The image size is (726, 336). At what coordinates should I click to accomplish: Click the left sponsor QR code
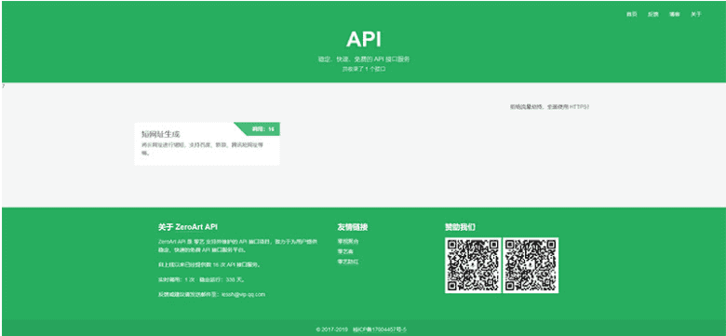pyautogui.click(x=473, y=265)
